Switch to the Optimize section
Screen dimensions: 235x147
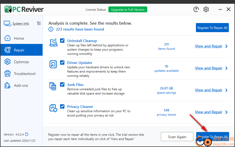tap(22, 62)
